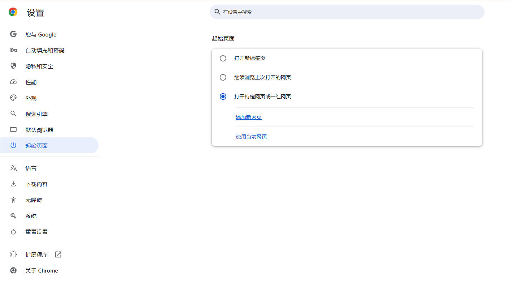Click the translate icon for 语言

pos(13,168)
